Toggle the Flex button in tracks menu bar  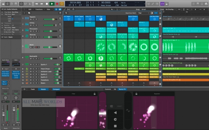[x=69, y=9]
